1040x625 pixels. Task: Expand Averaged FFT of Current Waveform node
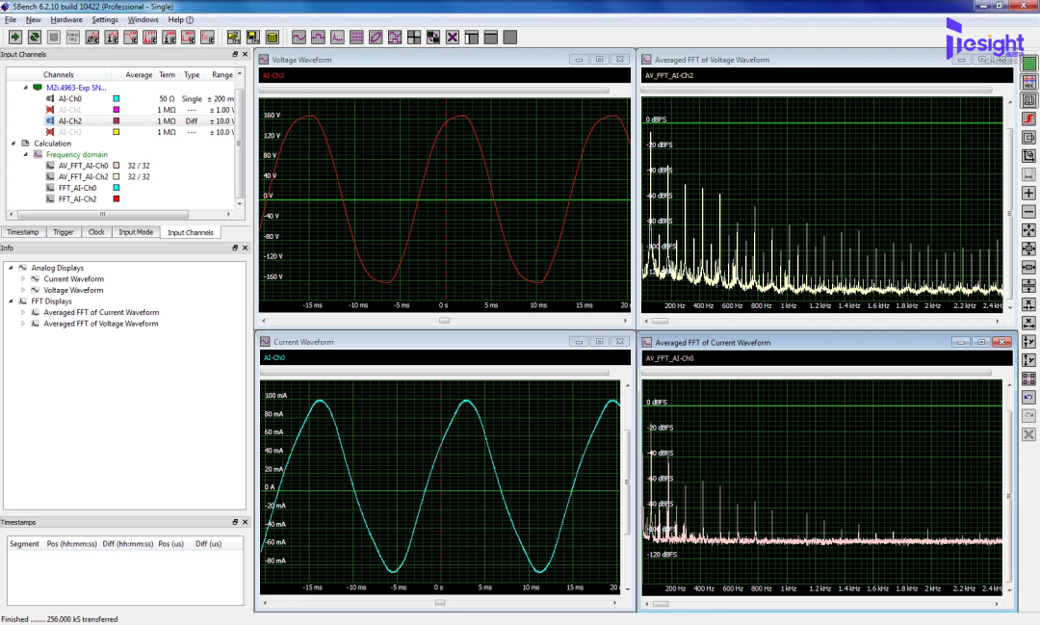point(23,312)
